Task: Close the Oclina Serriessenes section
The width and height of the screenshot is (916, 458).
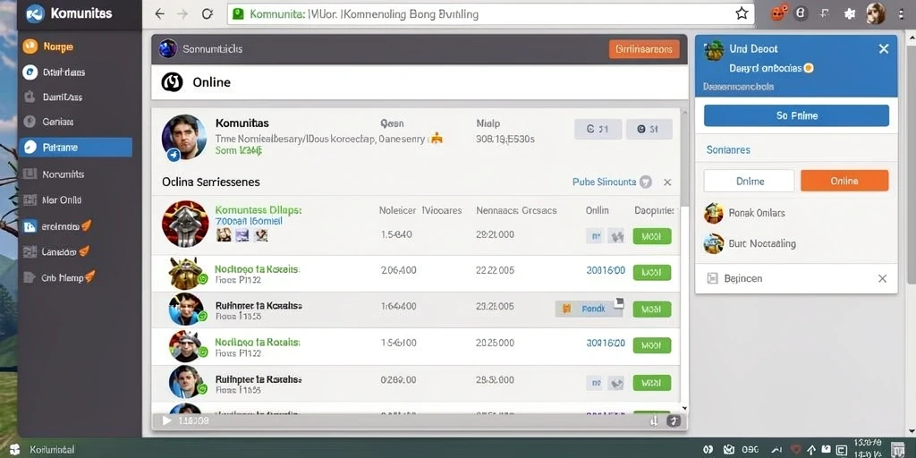Action: [x=667, y=182]
